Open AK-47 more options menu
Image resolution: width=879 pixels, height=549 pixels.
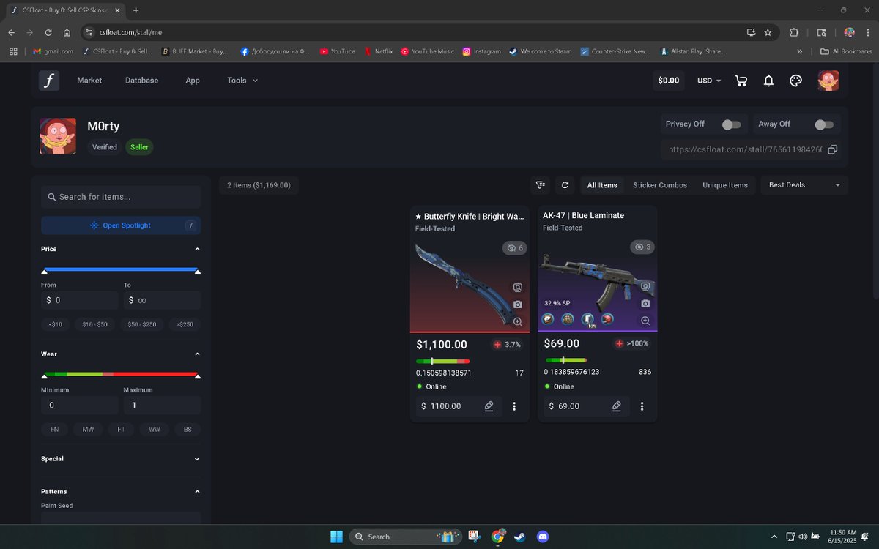point(642,406)
